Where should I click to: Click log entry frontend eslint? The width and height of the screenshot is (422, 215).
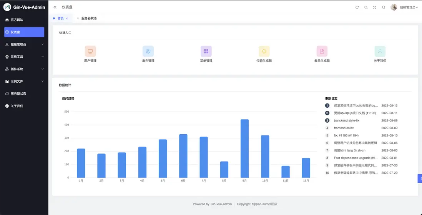[x=344, y=128]
